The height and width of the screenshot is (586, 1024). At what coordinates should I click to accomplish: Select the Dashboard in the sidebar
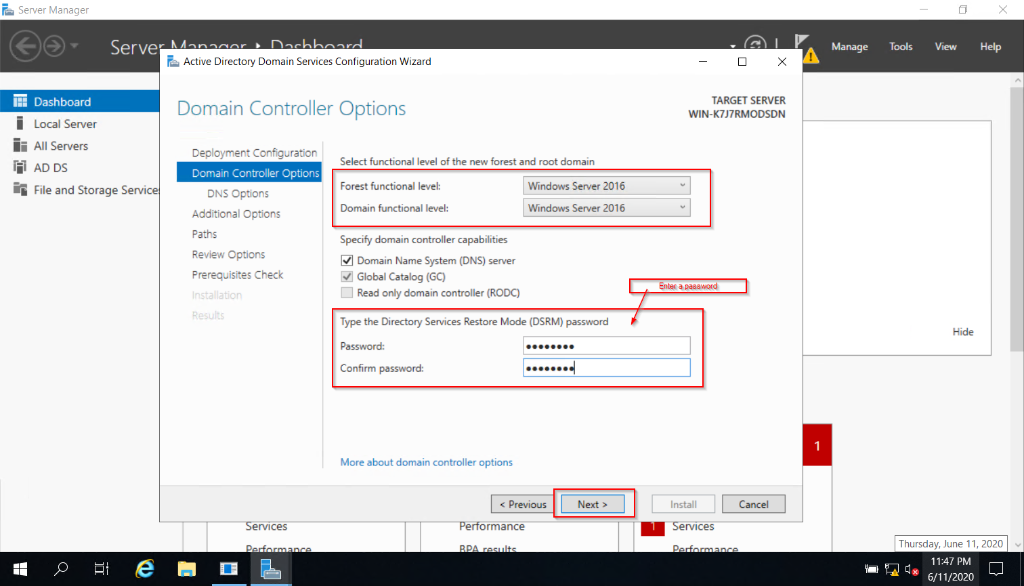pyautogui.click(x=62, y=101)
